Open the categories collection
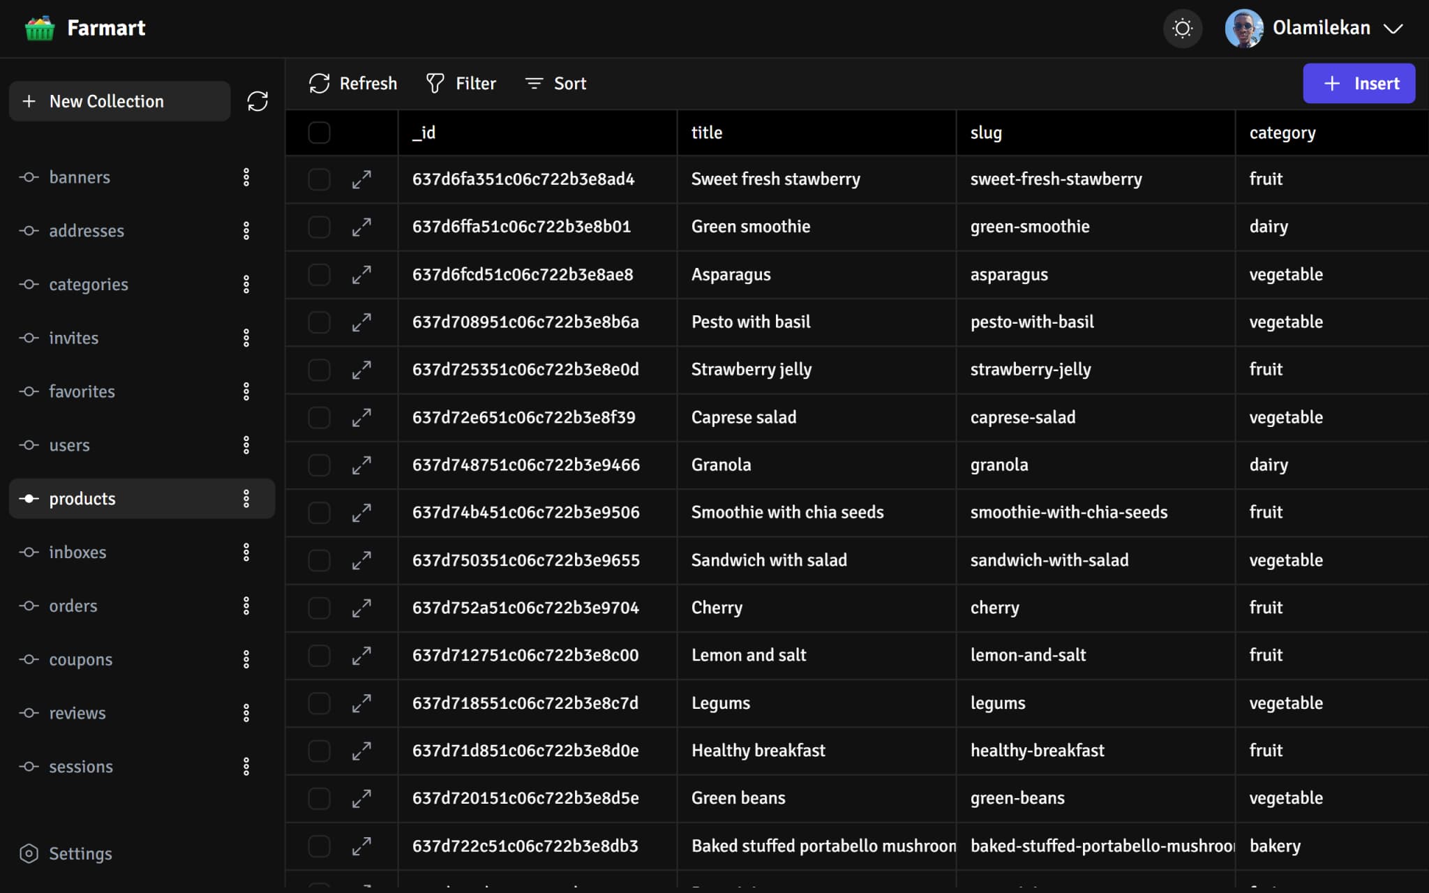1429x893 pixels. point(88,285)
